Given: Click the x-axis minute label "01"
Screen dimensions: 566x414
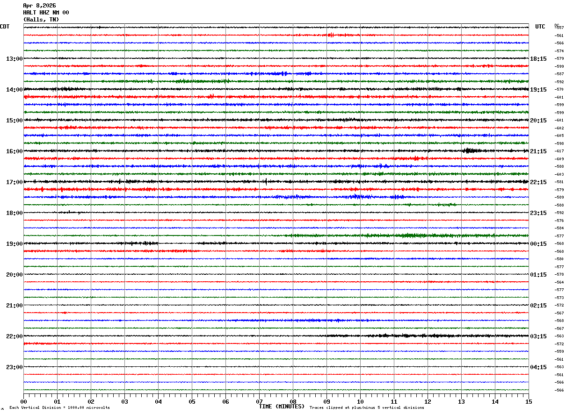Looking at the screenshot, I should pos(57,401).
